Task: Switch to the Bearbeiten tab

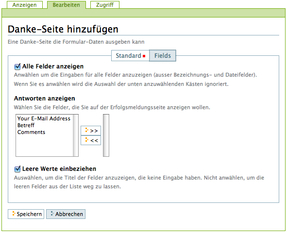Action: click(67, 5)
